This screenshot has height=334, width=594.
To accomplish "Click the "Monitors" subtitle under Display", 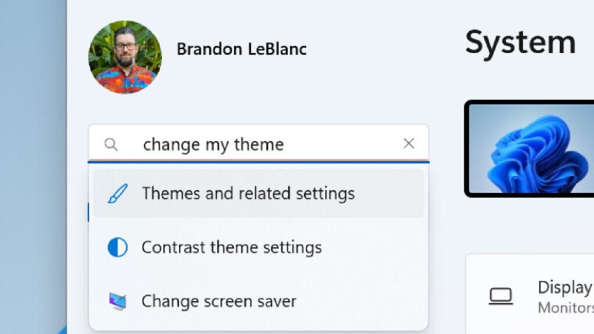I will point(566,308).
